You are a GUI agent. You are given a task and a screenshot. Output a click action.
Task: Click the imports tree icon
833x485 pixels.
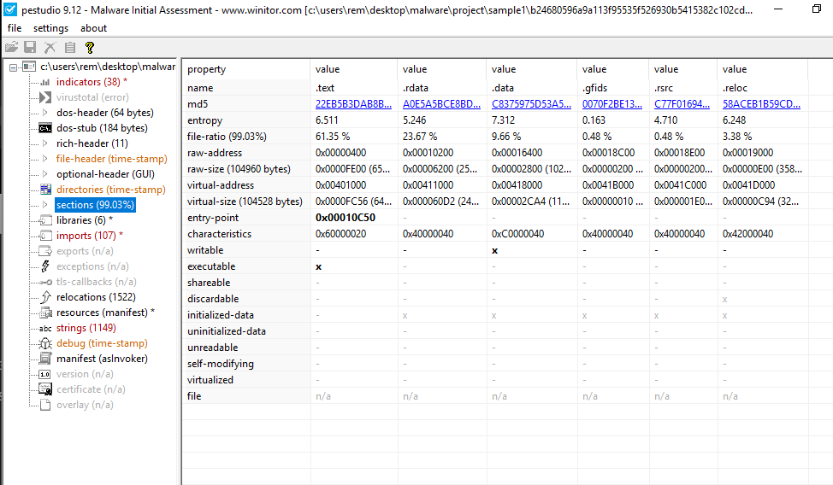point(45,236)
